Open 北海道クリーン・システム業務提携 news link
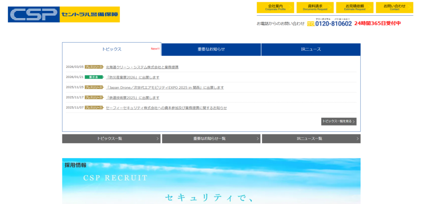423x204 pixels. click(142, 67)
